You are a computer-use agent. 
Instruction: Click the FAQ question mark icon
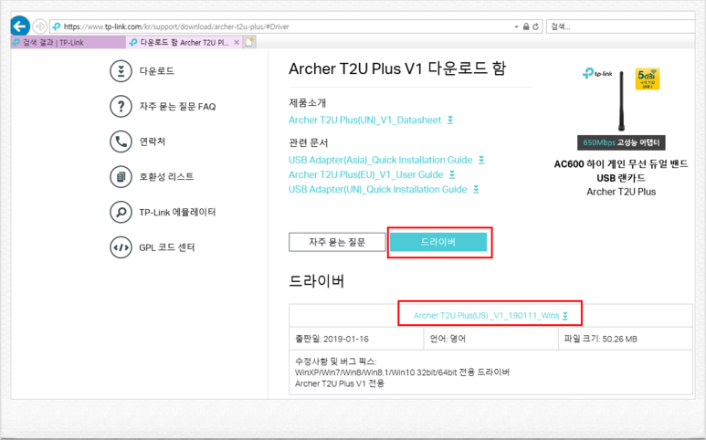coord(121,106)
